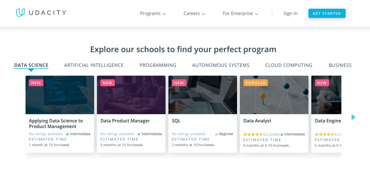Expand the Careers dropdown menu
Viewport: 370px width, 185px height.
click(x=194, y=13)
